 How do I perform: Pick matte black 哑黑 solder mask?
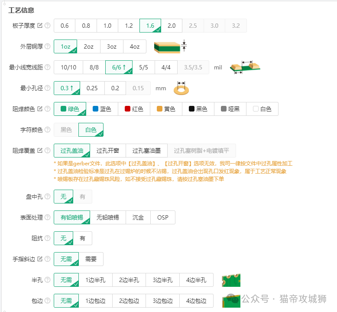click(x=230, y=109)
